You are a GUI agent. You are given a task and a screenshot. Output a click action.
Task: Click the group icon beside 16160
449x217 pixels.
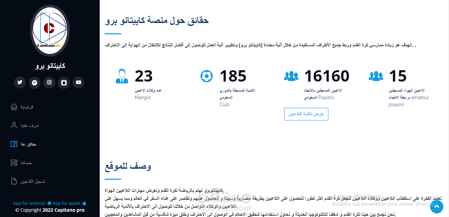tap(291, 76)
